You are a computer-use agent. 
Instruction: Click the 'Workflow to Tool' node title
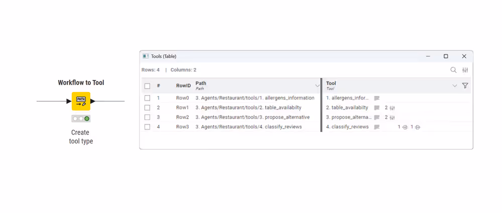(x=81, y=82)
